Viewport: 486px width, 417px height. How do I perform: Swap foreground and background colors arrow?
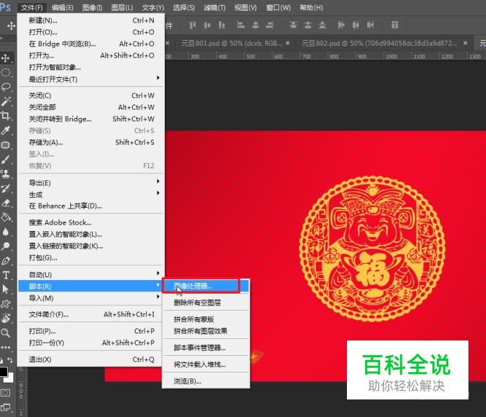[x=11, y=360]
